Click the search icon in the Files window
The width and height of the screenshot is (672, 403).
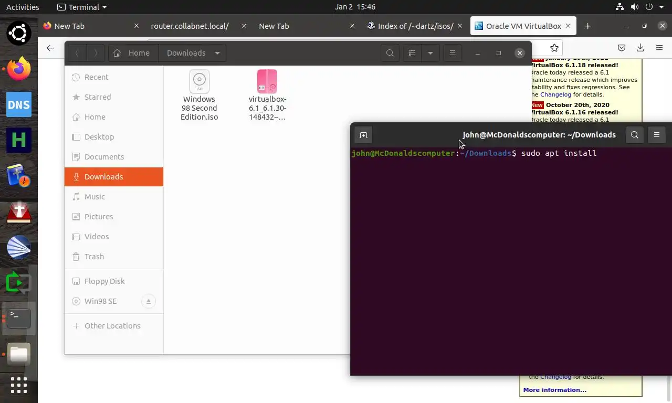(390, 53)
